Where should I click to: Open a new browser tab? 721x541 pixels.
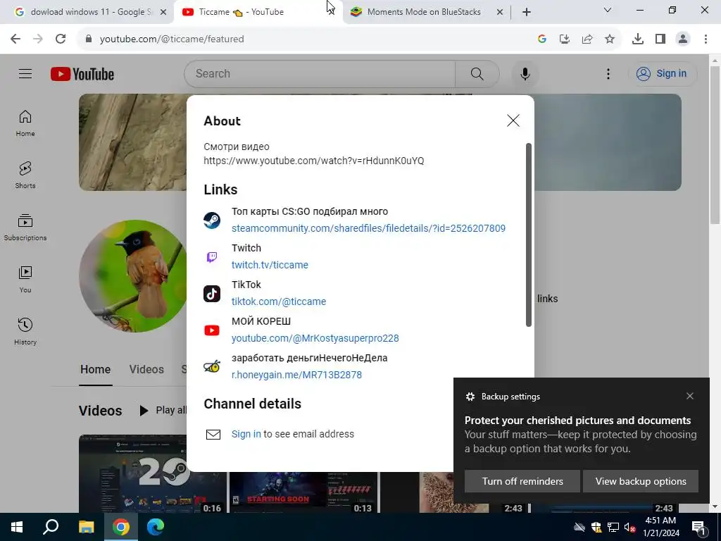tap(527, 13)
